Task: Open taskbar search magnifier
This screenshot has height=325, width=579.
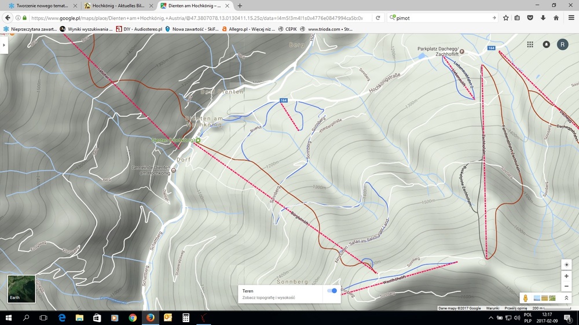Action: pos(26,317)
